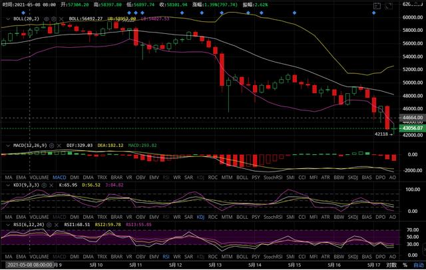Image resolution: width=426 pixels, height=270 pixels.
Task: Click the crosshair price tag 44664.00
Action: click(412, 118)
